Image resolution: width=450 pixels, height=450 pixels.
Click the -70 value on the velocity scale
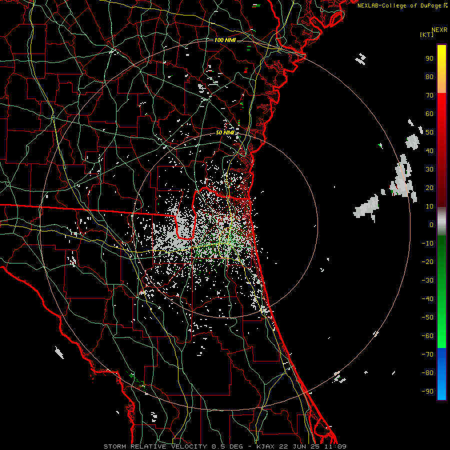(x=427, y=354)
